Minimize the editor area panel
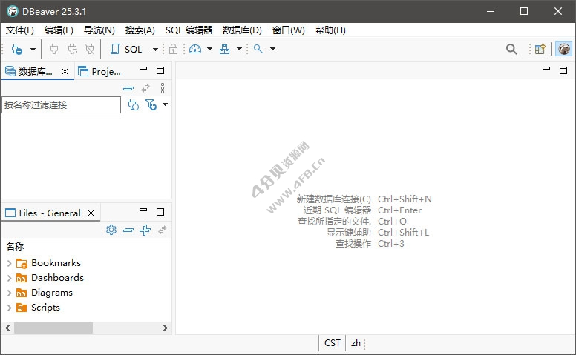 [x=546, y=69]
